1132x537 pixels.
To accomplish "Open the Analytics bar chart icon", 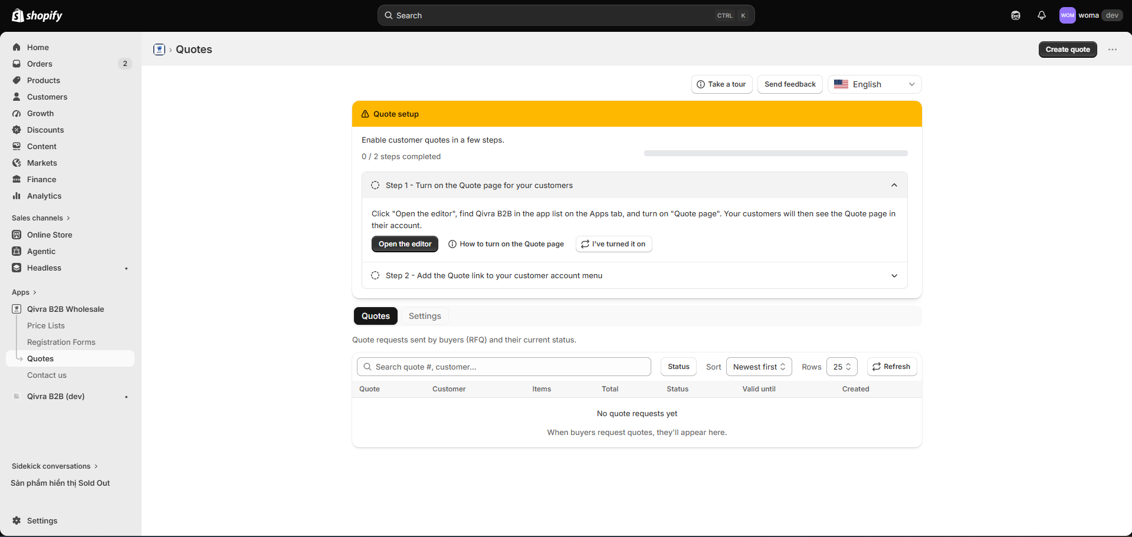I will point(17,196).
